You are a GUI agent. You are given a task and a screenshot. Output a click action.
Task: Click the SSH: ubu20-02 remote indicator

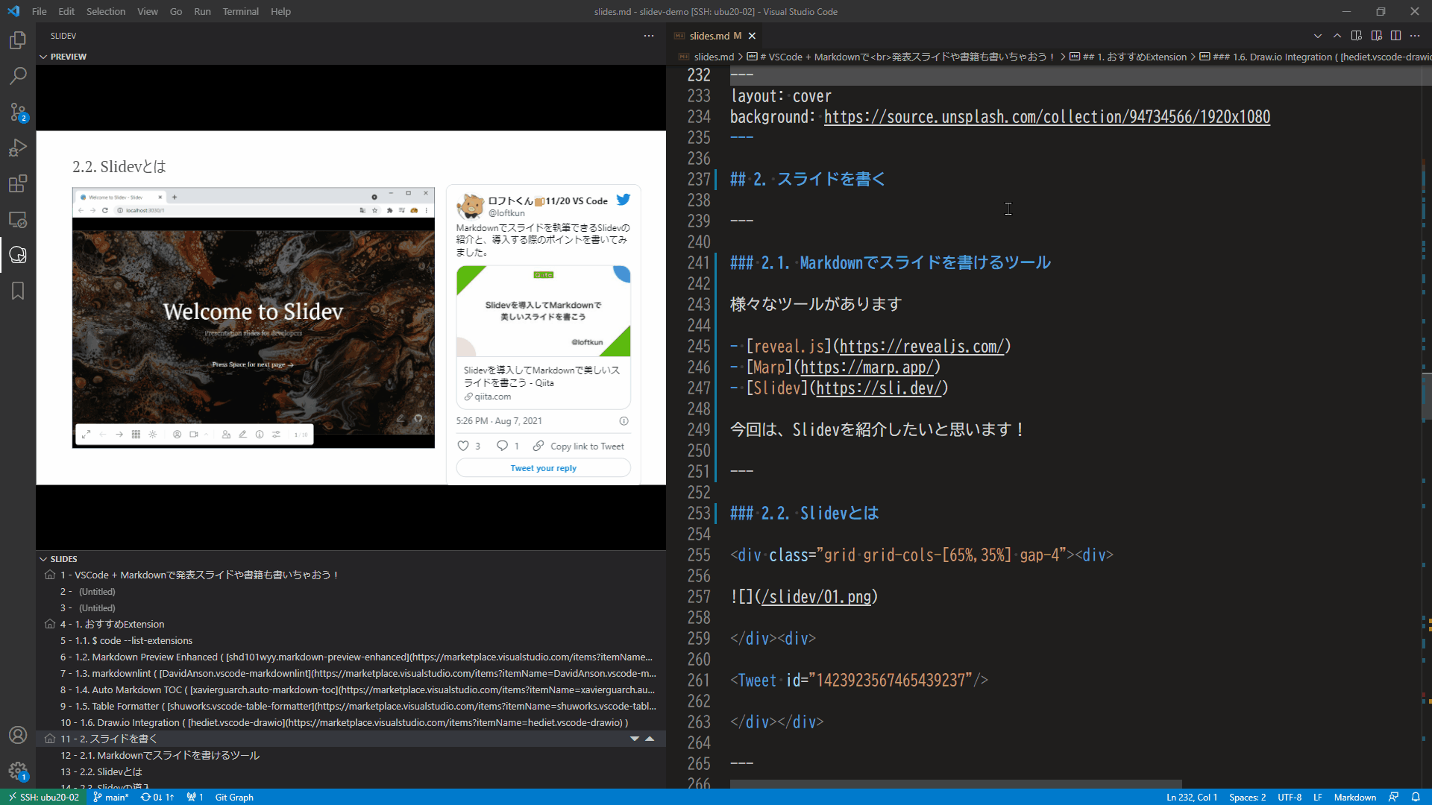tap(43, 797)
